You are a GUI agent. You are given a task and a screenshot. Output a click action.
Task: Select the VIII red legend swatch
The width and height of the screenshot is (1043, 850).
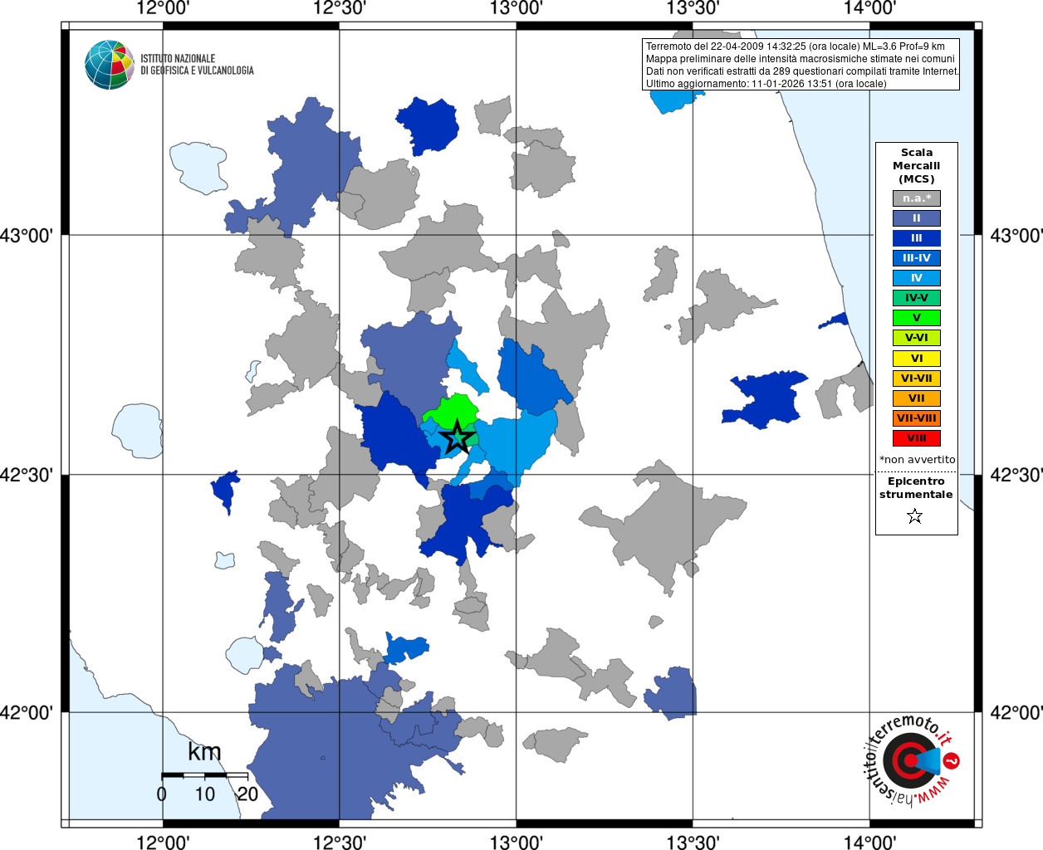coord(917,438)
